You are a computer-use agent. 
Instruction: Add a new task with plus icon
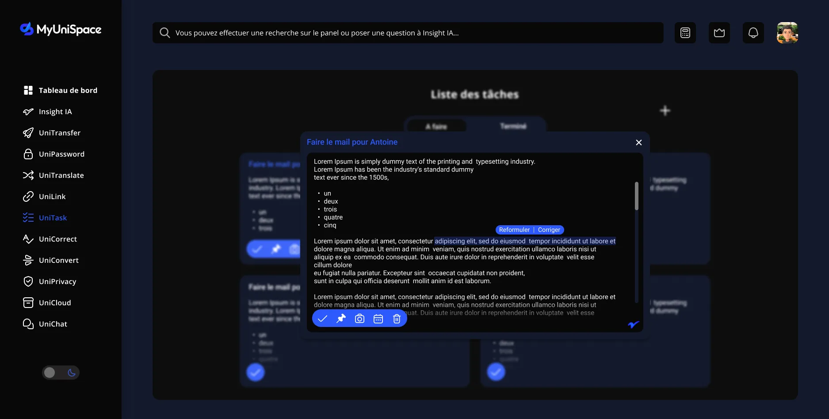coord(665,111)
